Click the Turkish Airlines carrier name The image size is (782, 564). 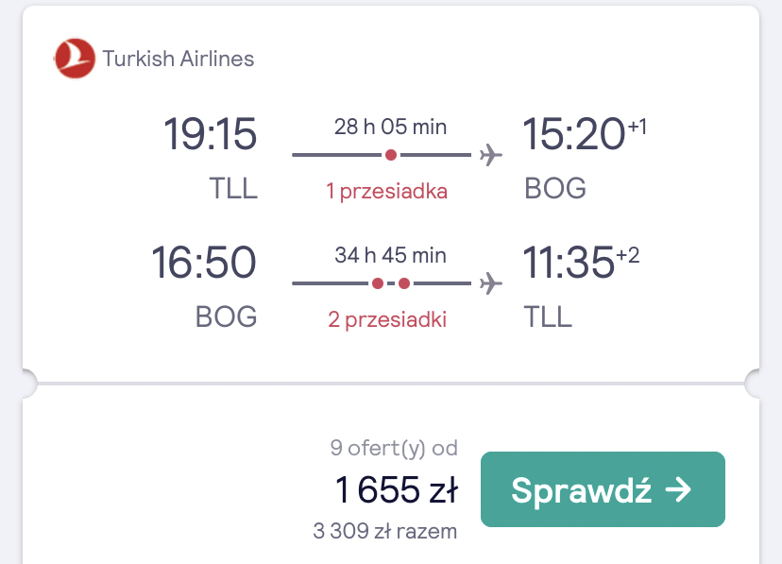click(x=178, y=59)
